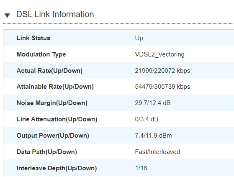Viewport: 234px width, 177px height.
Task: Click the 0/3.4 dB attenuation value
Action: pyautogui.click(x=147, y=119)
